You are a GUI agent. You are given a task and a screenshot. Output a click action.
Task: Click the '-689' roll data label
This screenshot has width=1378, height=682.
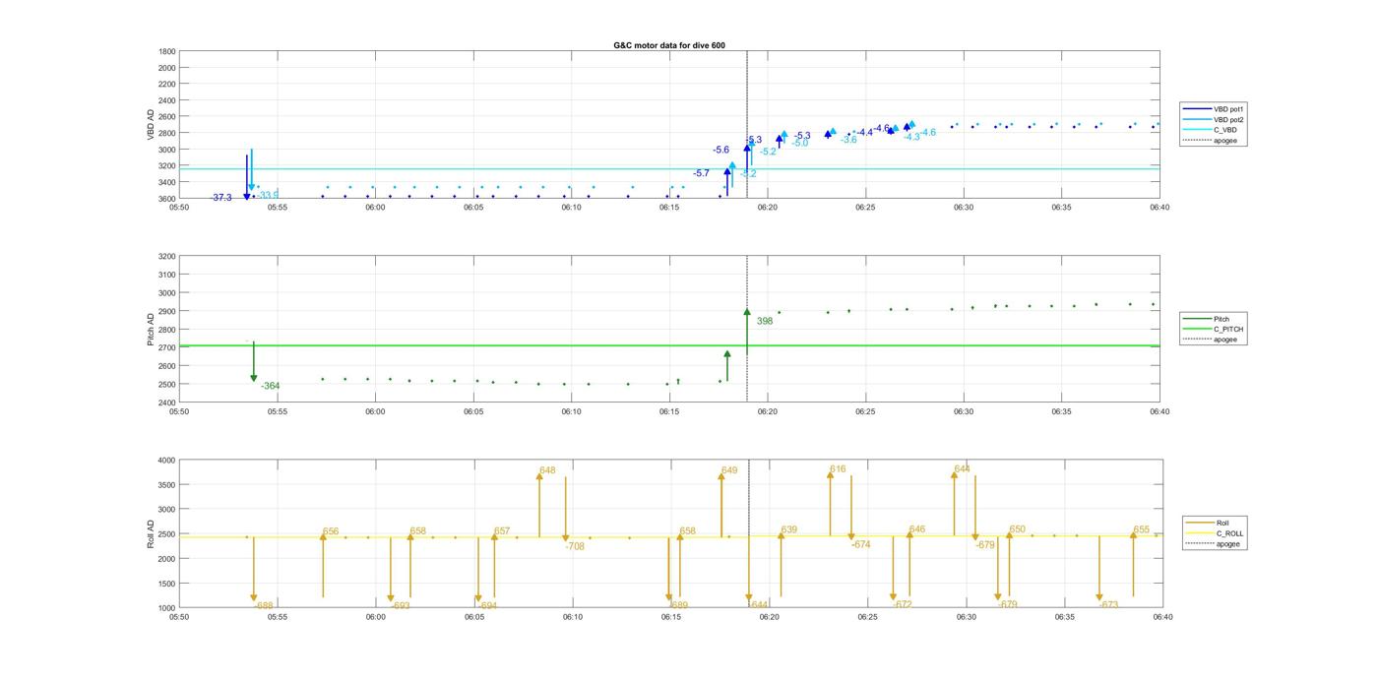678,605
